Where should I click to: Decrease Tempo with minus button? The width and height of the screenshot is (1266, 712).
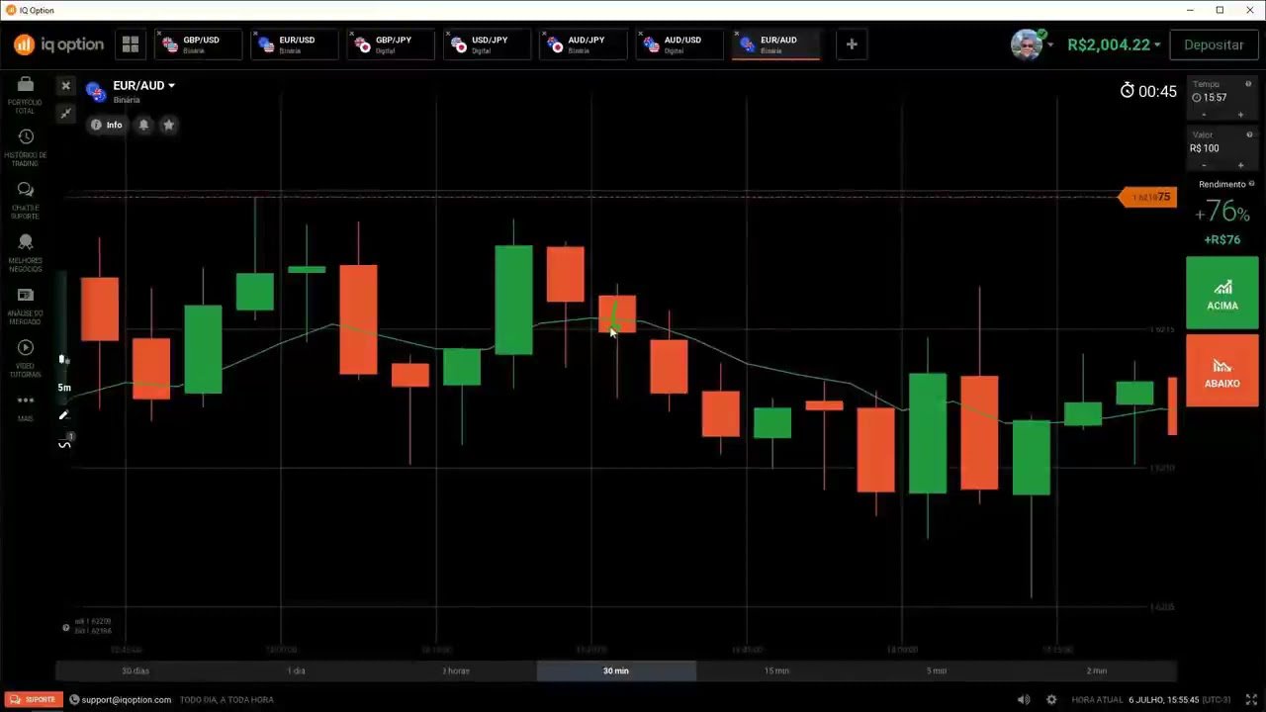point(1204,115)
